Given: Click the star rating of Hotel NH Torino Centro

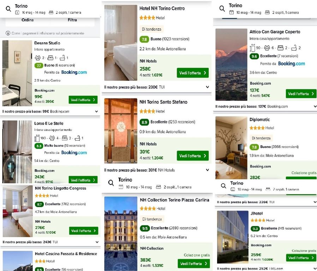Looking at the screenshot, I should pyautogui.click(x=147, y=18).
